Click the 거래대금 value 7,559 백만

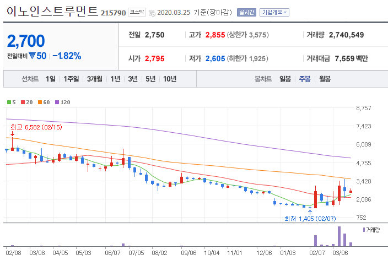click(352, 58)
